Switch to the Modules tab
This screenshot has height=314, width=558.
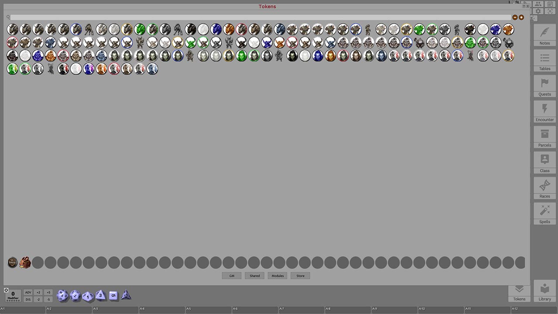[278, 276]
